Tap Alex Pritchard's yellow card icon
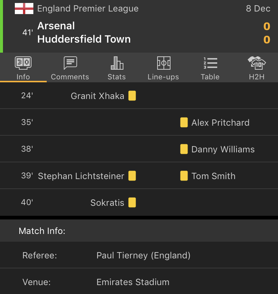The height and width of the screenshot is (294, 278). pos(184,122)
